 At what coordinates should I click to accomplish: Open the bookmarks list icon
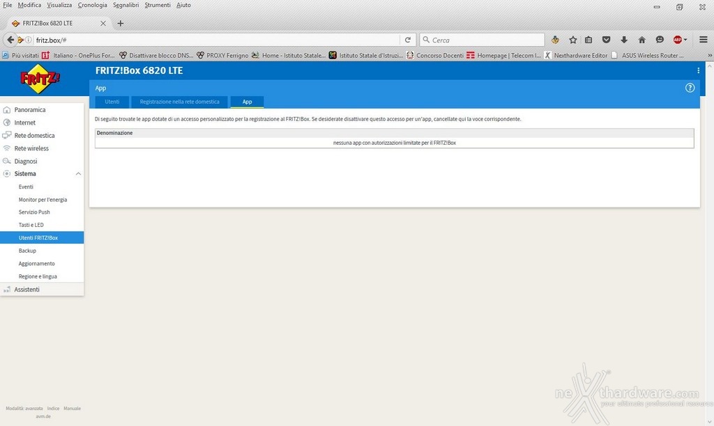click(588, 40)
